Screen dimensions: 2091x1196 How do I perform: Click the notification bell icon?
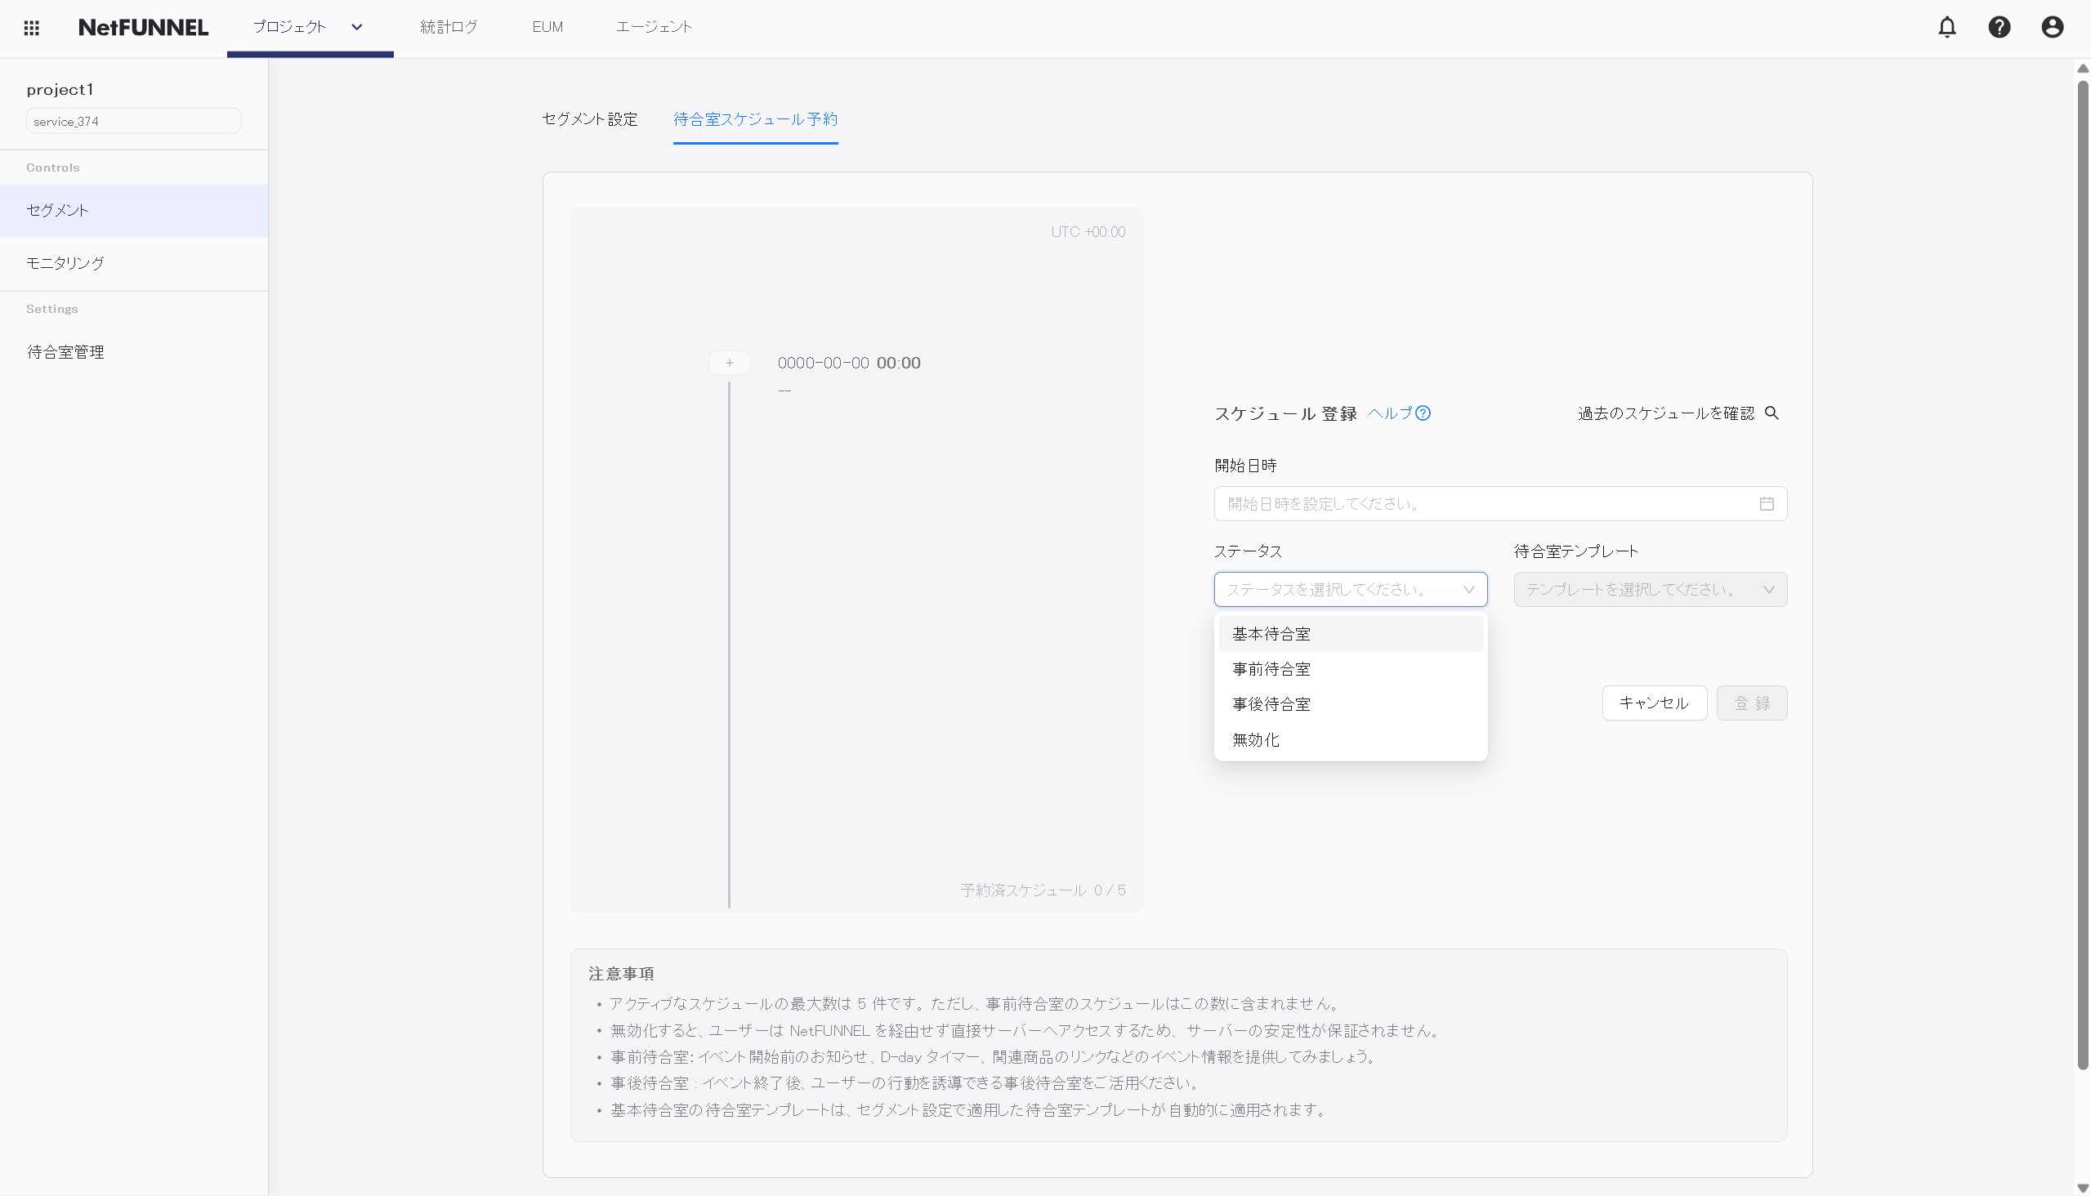(x=1947, y=27)
